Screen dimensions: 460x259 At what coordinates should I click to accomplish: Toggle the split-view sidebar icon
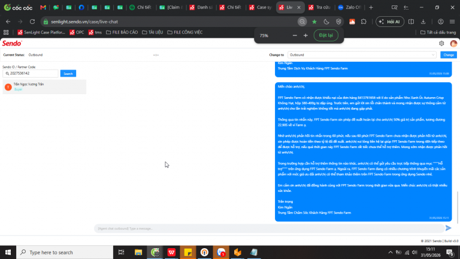coord(411,22)
